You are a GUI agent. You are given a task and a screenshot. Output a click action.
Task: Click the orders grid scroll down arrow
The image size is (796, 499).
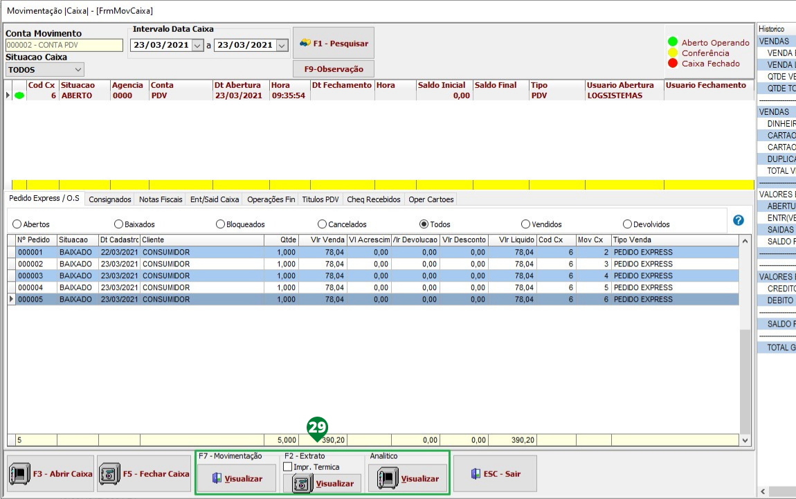[x=745, y=440]
